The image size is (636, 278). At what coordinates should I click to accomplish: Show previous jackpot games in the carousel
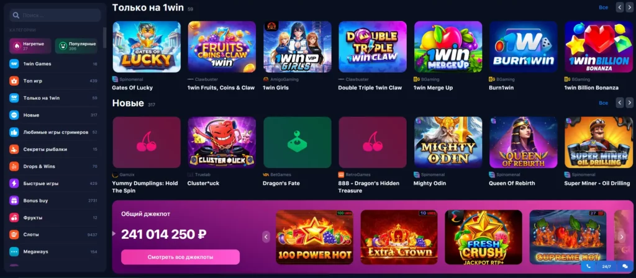click(x=266, y=236)
